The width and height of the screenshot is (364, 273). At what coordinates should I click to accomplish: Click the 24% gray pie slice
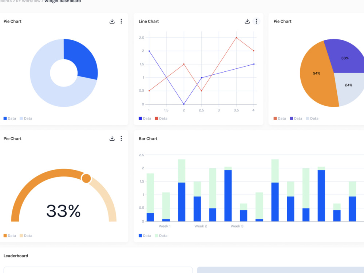(x=348, y=85)
